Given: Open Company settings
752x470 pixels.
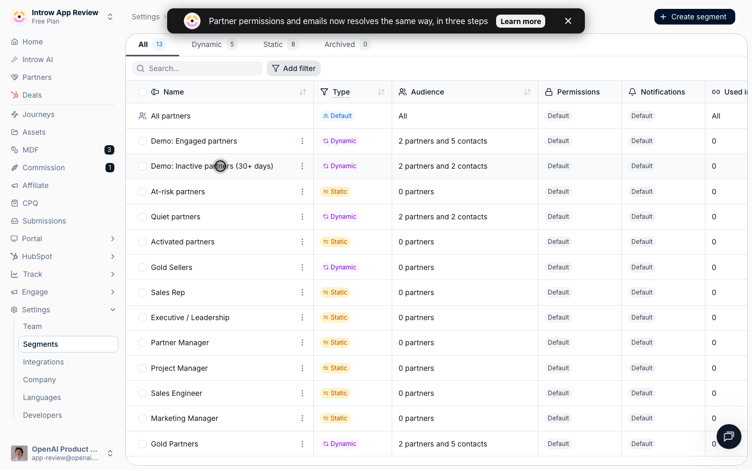Looking at the screenshot, I should (x=39, y=380).
